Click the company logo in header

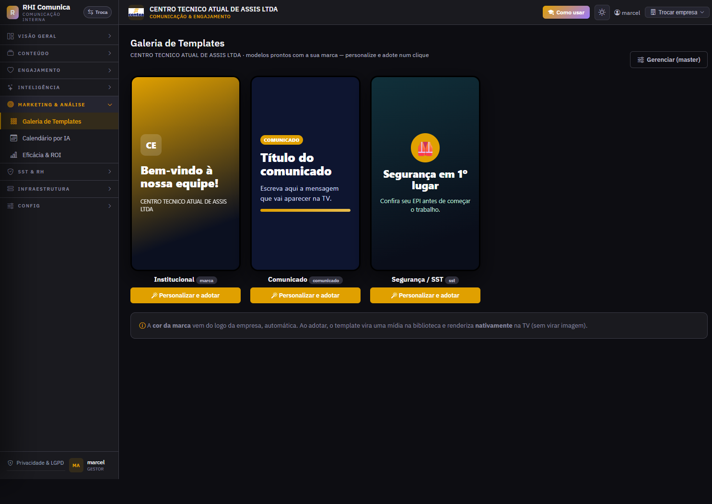coord(136,12)
